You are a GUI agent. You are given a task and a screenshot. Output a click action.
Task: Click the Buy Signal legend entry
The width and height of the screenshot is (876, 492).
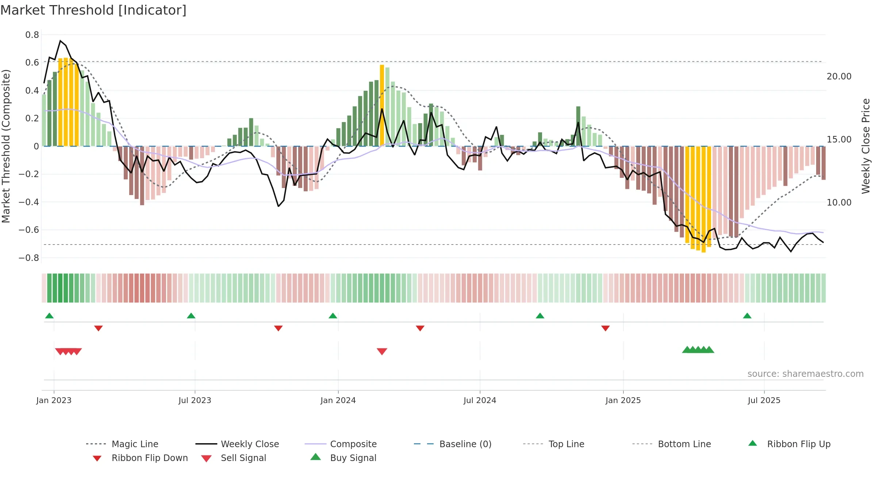coord(343,458)
